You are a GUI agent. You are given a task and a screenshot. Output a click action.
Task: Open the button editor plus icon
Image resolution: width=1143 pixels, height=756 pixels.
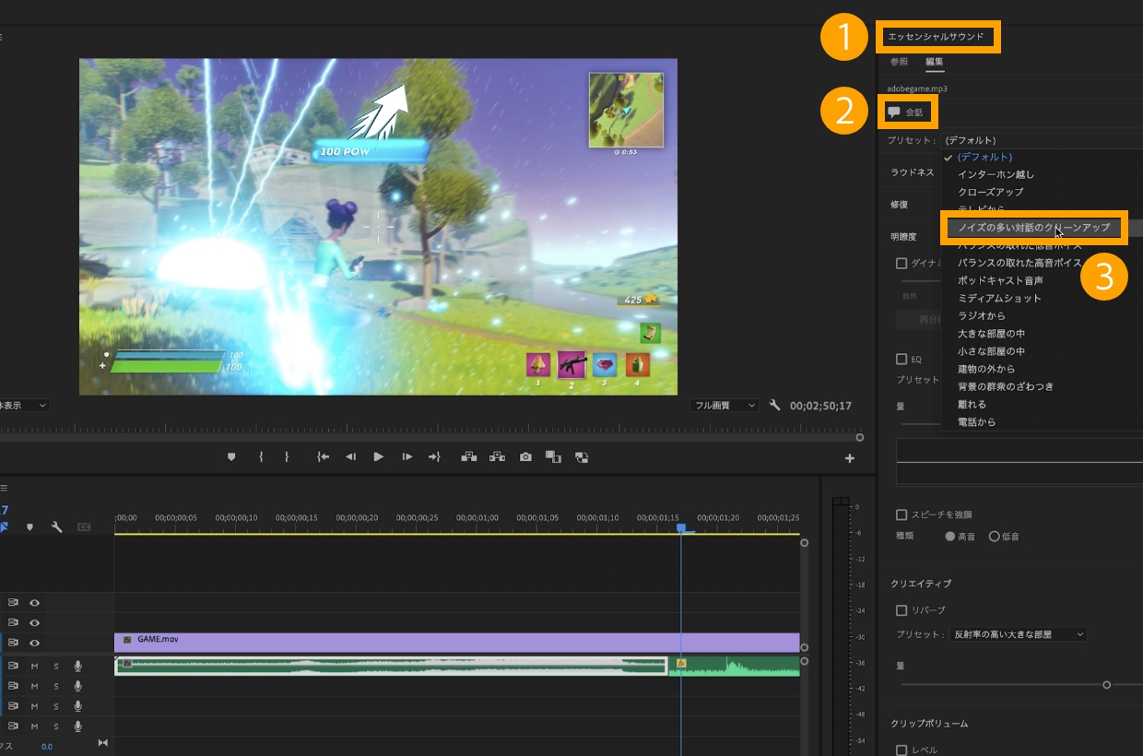(x=849, y=458)
